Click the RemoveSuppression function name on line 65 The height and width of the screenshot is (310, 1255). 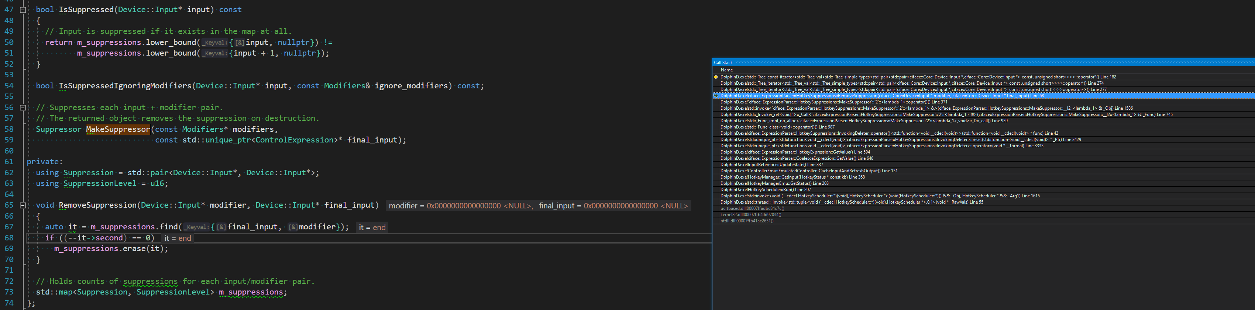pyautogui.click(x=97, y=205)
